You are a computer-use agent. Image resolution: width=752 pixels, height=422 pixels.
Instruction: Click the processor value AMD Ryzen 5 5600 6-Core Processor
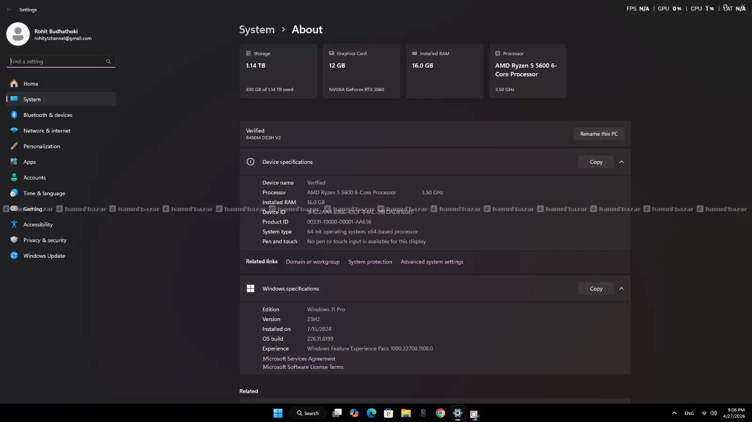pyautogui.click(x=352, y=192)
